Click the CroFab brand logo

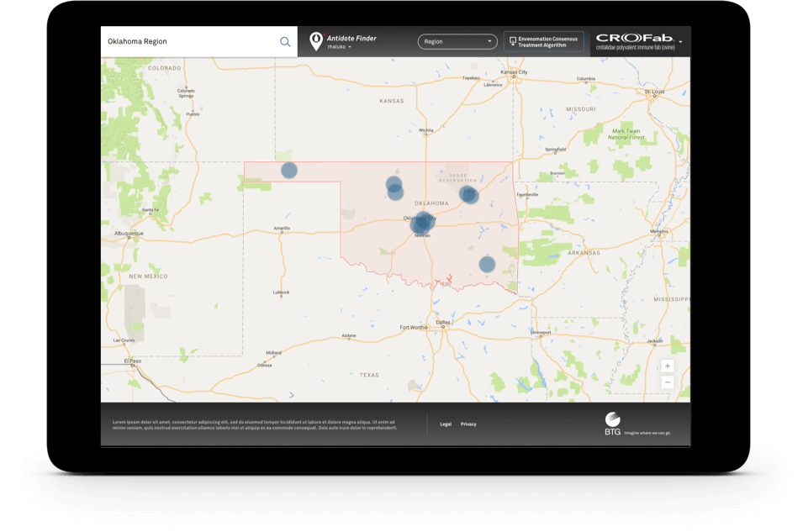tap(635, 41)
